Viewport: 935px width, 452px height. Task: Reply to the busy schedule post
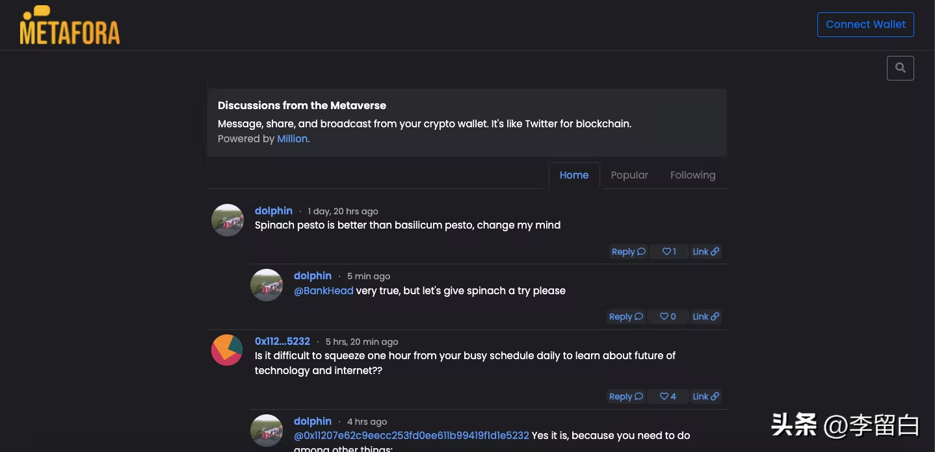[x=626, y=397]
